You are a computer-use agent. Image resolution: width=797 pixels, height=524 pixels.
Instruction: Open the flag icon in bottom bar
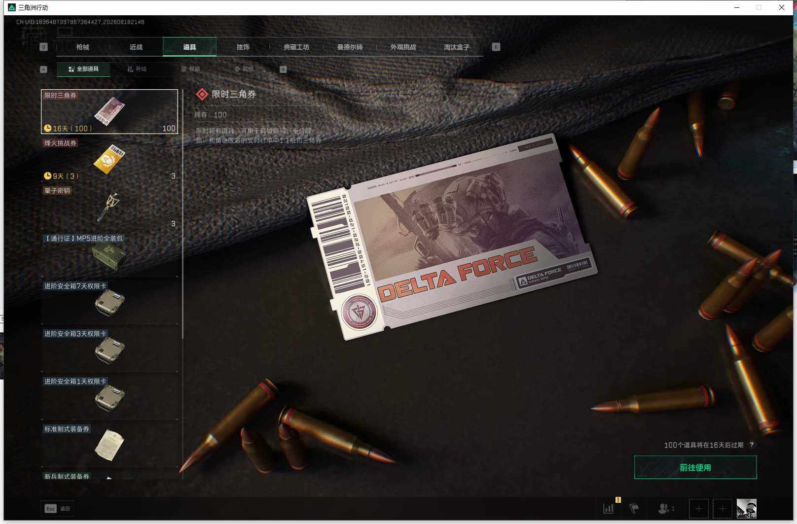(x=634, y=508)
